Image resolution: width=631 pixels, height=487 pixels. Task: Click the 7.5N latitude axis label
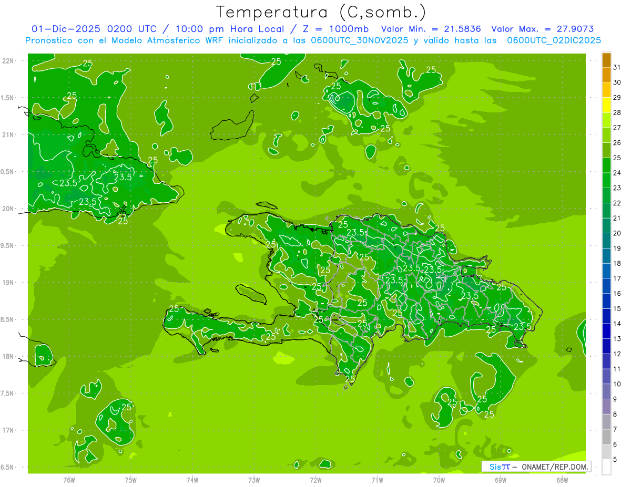point(8,393)
